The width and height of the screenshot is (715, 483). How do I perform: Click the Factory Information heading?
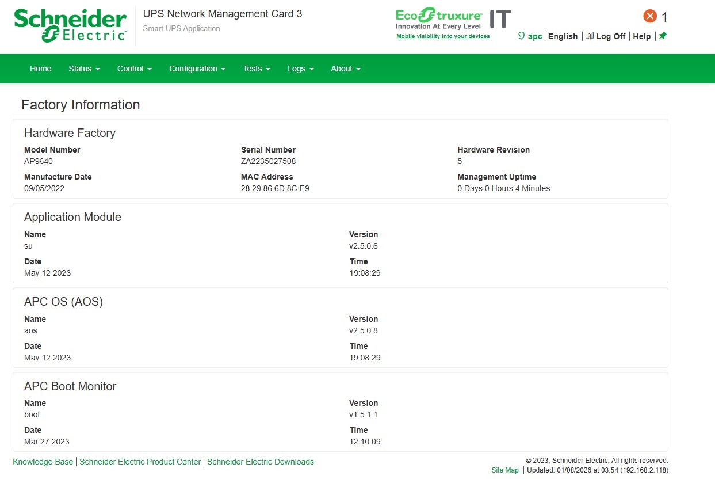coord(81,105)
